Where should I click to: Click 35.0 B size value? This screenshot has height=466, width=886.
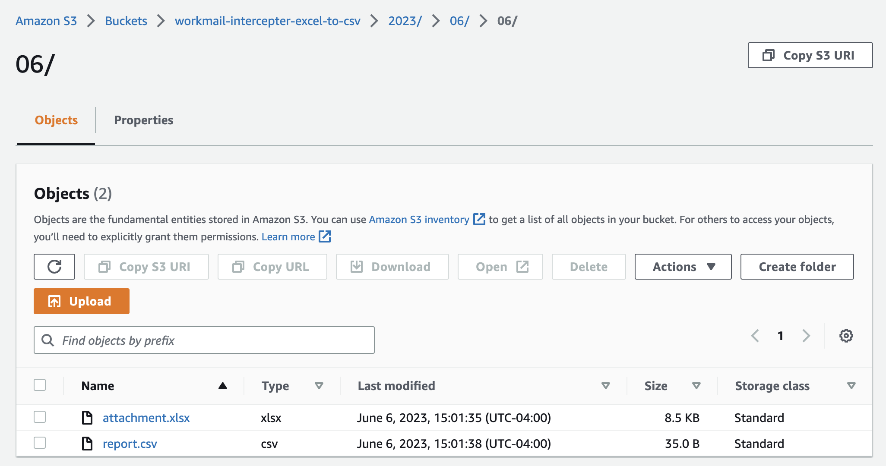coord(682,444)
